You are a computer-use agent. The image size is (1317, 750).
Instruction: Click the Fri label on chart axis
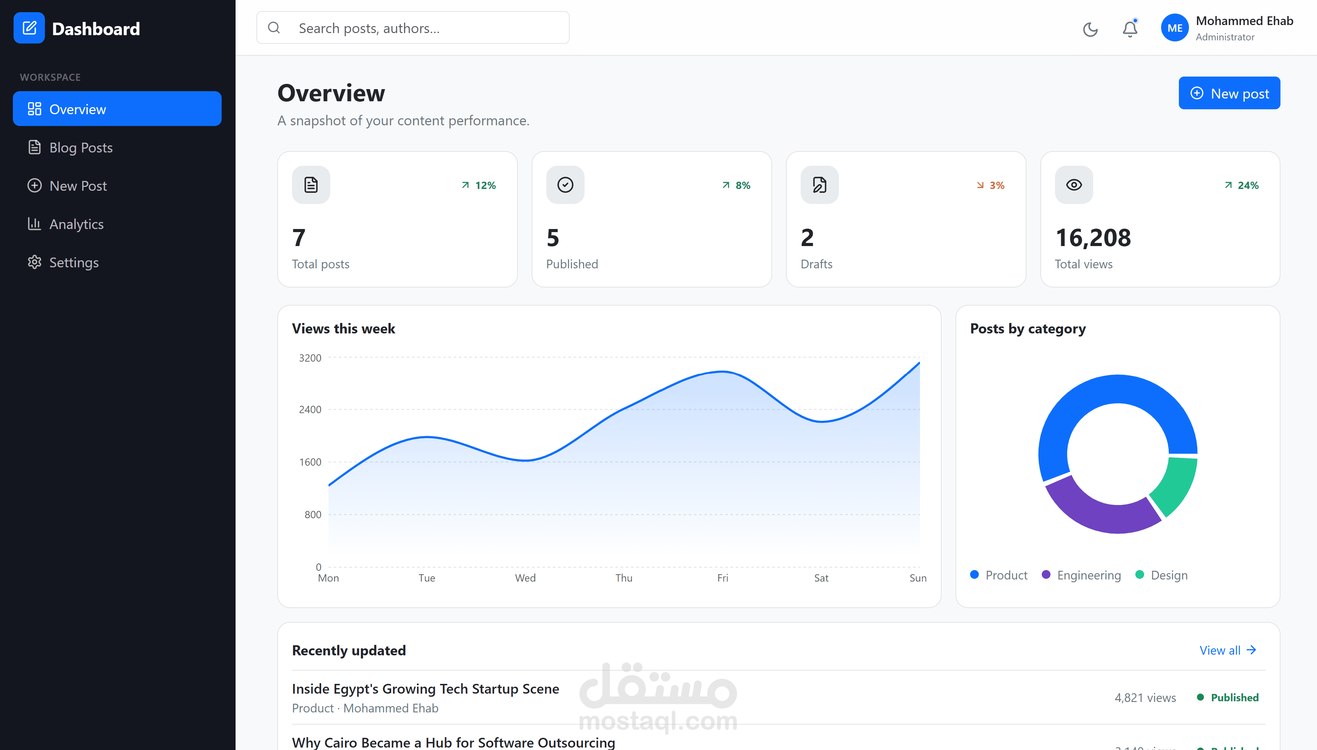[x=722, y=578]
